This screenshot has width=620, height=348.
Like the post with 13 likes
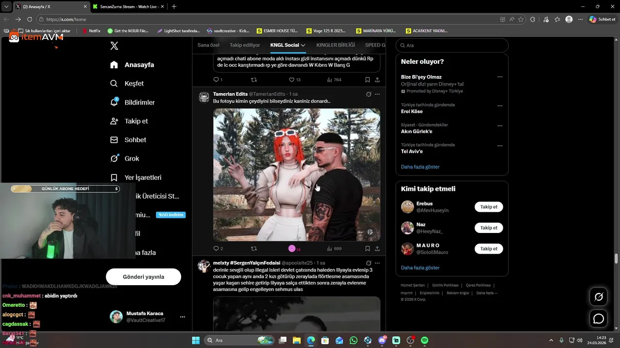pos(294,80)
